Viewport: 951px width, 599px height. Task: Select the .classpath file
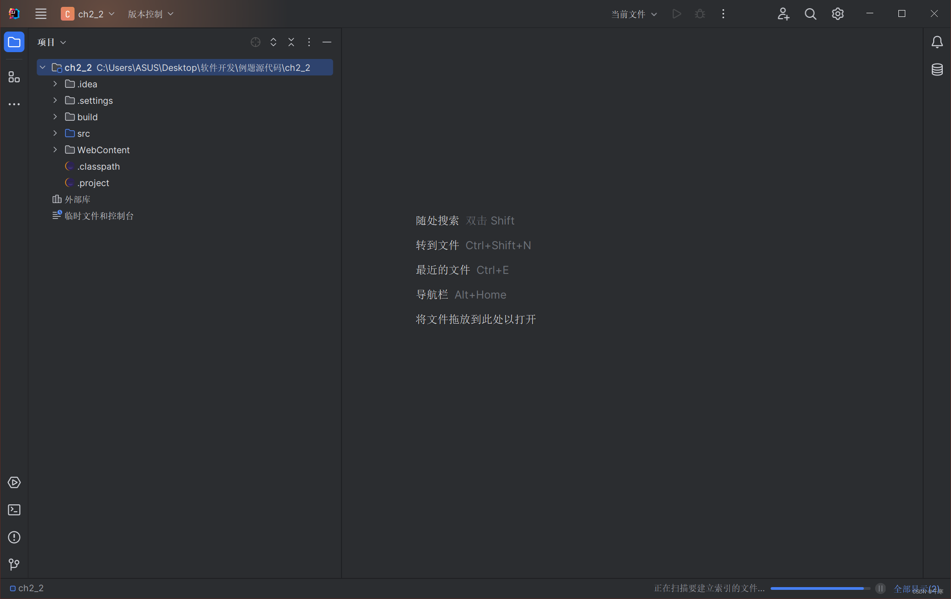pyautogui.click(x=98, y=166)
